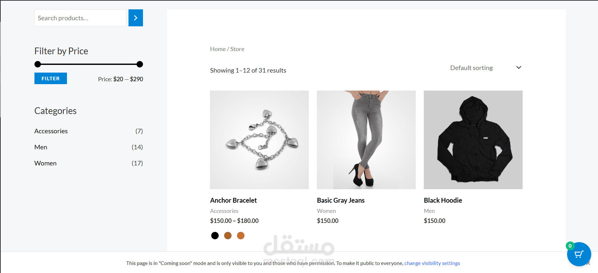
Task: Open the floating shopping cart icon
Action: tap(579, 254)
